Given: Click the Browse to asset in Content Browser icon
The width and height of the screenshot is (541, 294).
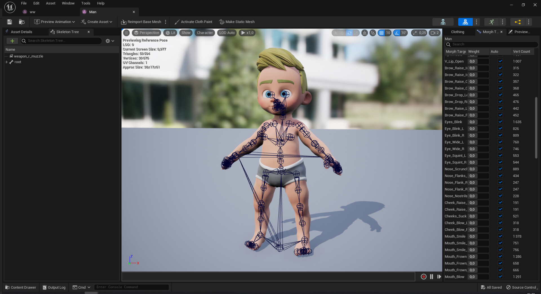Looking at the screenshot, I should pyautogui.click(x=22, y=22).
